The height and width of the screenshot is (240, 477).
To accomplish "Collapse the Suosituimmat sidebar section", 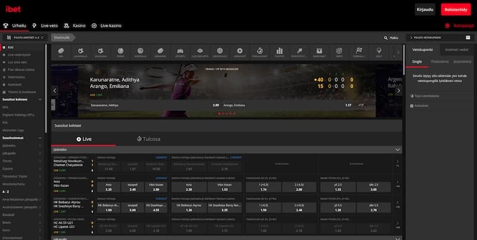I will tap(40, 138).
